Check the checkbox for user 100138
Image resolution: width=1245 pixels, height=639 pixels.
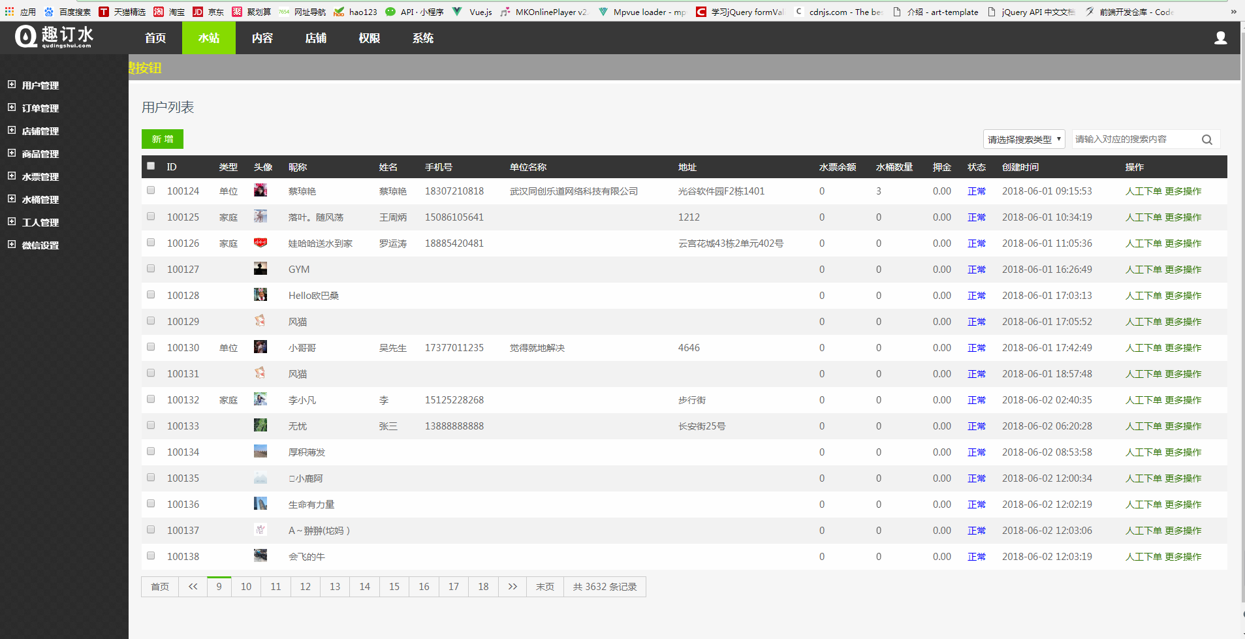pyautogui.click(x=151, y=555)
